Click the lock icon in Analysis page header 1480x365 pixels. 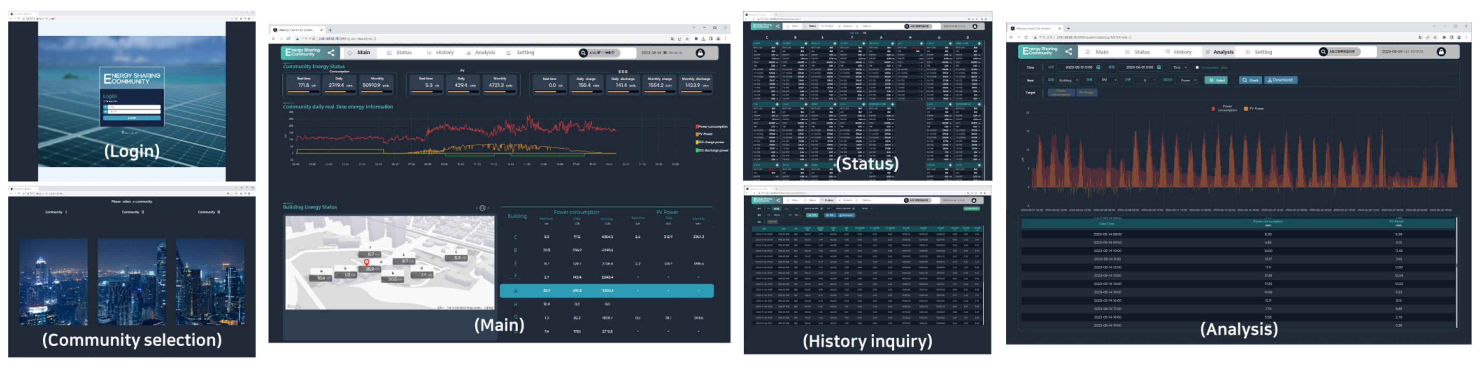[1441, 52]
